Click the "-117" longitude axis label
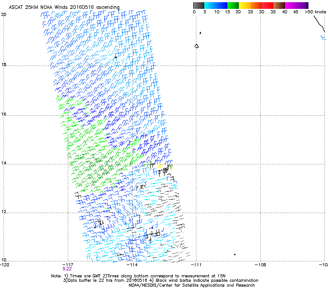This screenshot has width=328, height=288. pos(68,265)
